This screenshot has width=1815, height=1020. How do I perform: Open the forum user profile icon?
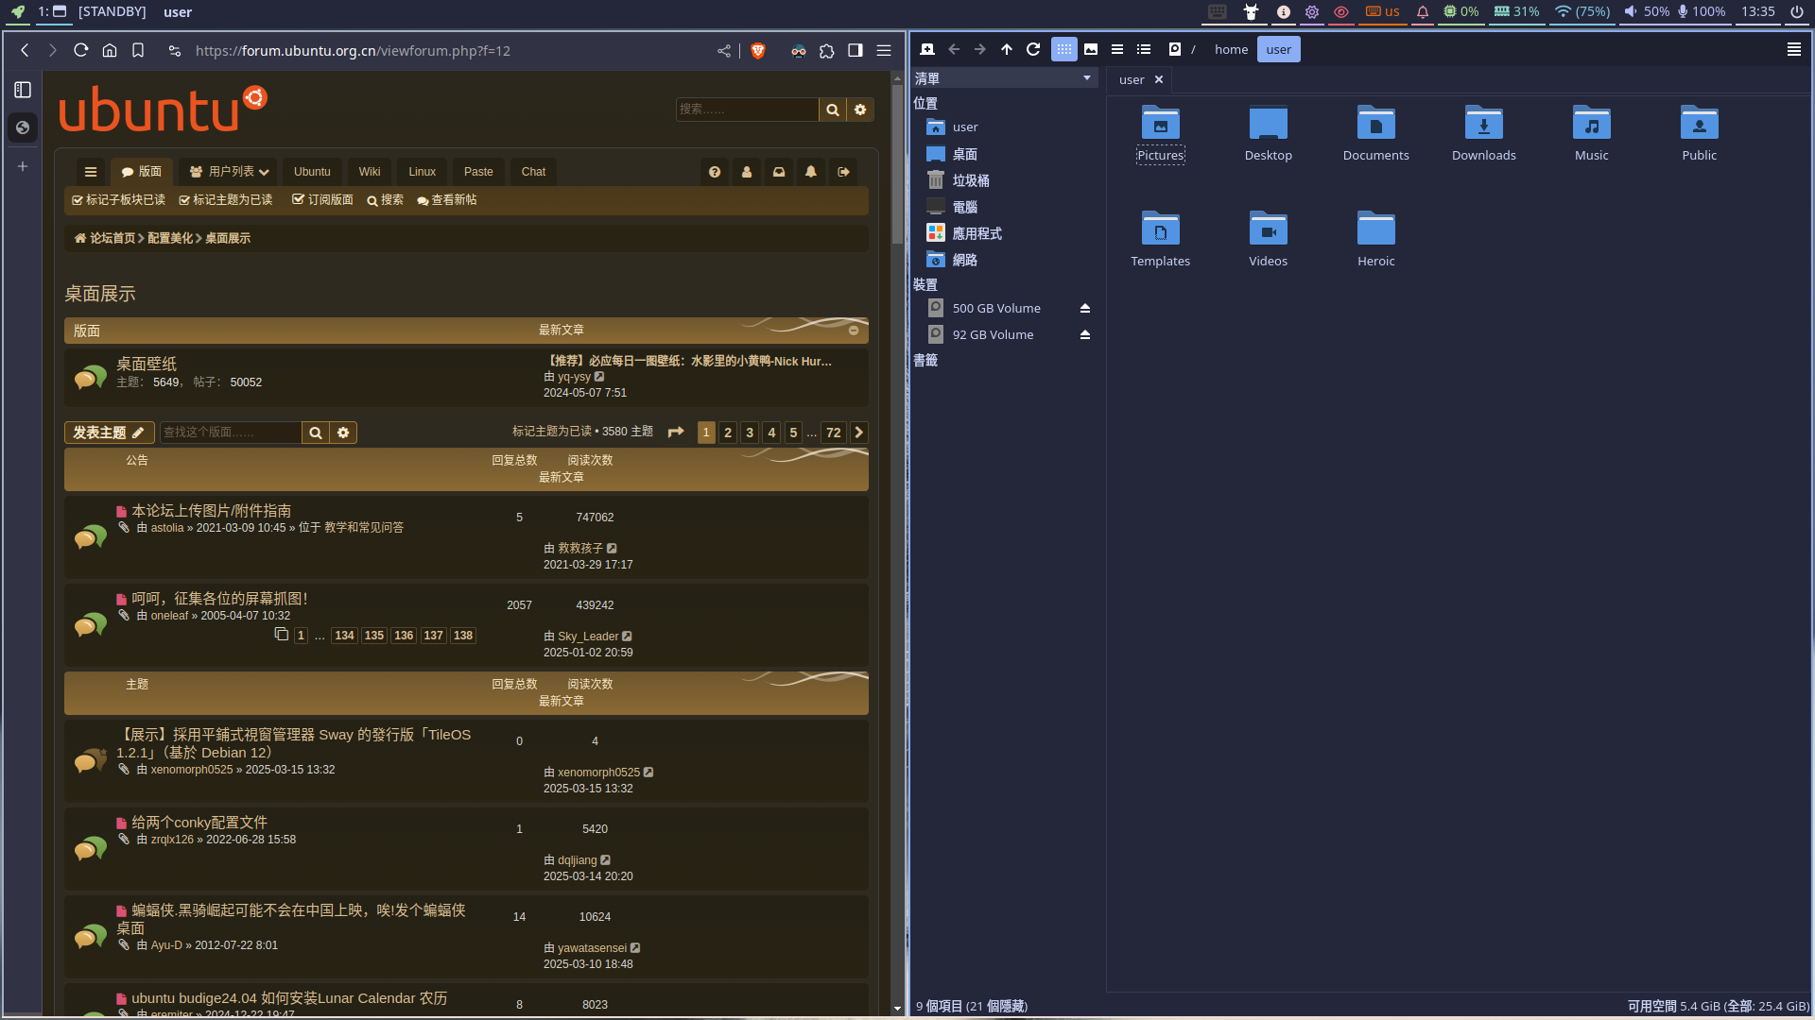coord(747,172)
